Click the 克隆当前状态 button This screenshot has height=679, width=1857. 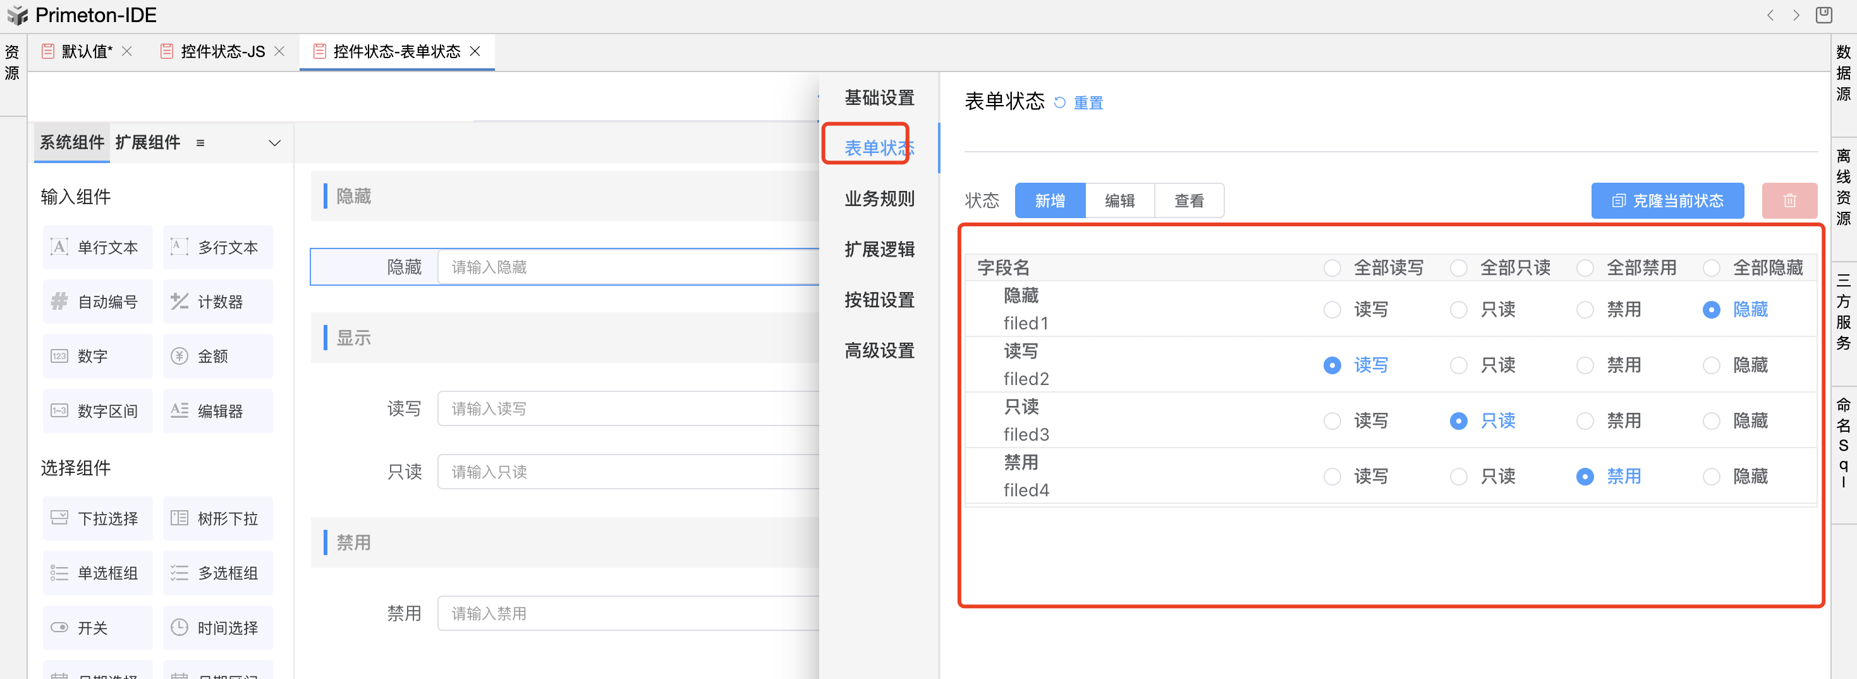(1667, 200)
